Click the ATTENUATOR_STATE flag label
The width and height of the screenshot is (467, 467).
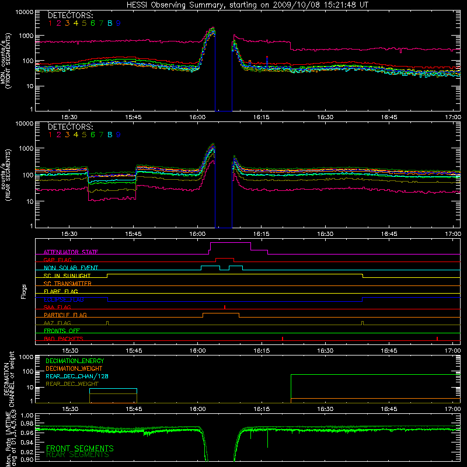[x=71, y=252]
